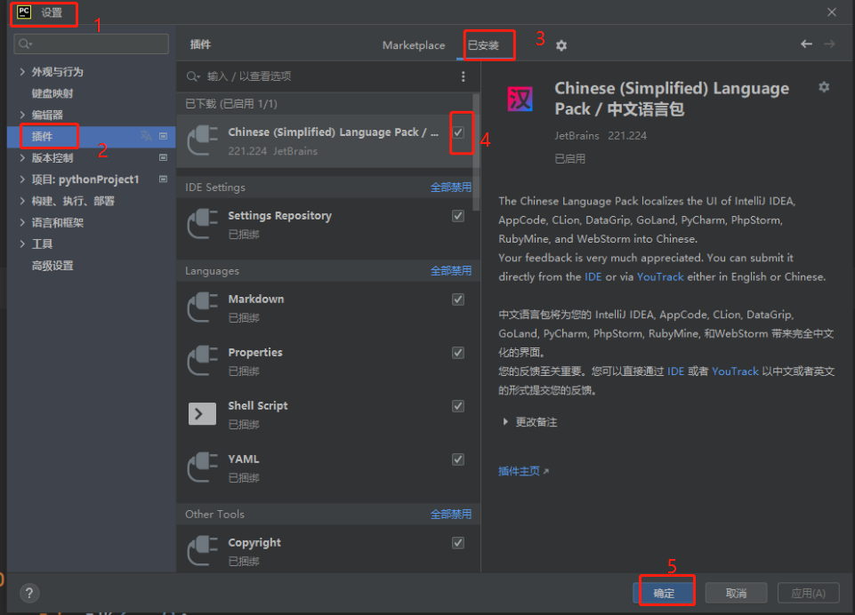Select the Settings Repository plugin name
The height and width of the screenshot is (615, 855).
(279, 216)
